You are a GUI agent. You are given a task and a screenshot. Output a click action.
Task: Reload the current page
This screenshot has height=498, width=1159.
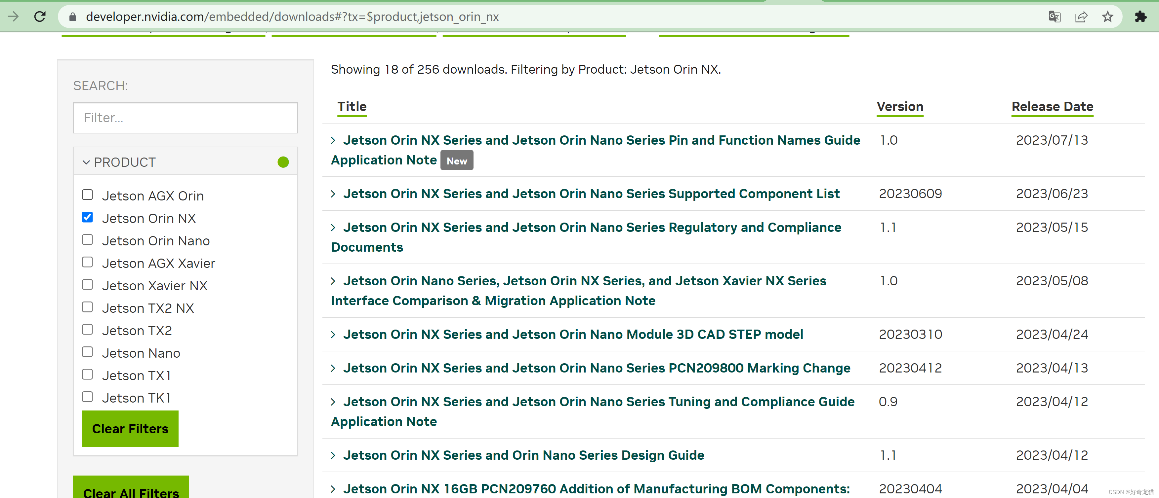[40, 17]
